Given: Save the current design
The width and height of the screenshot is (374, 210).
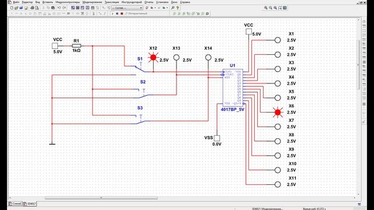Looking at the screenshot, I should tap(26, 8).
